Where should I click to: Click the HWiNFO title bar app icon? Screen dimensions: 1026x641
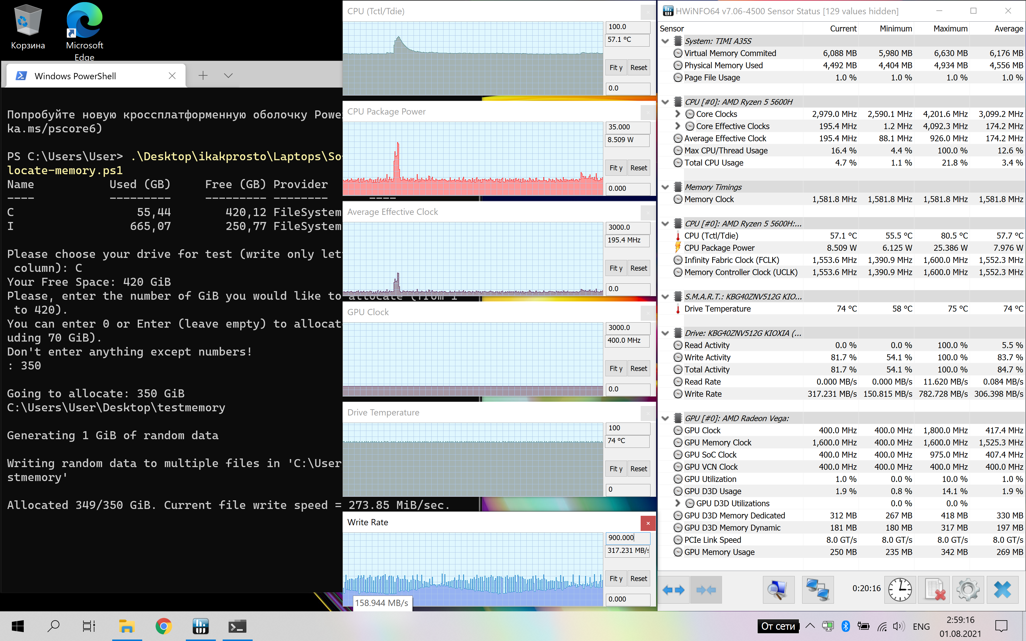668,11
